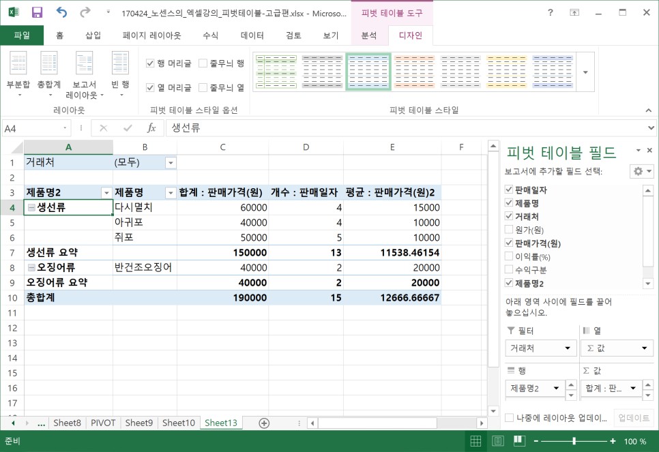659x452 pixels.
Task: Collapse the 오징어류 group with minus icon
Action: (31, 268)
